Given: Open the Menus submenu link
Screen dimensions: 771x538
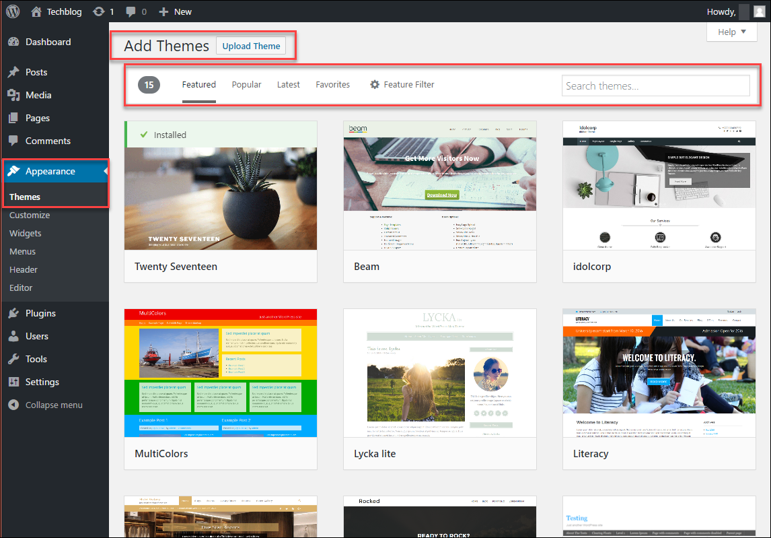Looking at the screenshot, I should tap(22, 252).
